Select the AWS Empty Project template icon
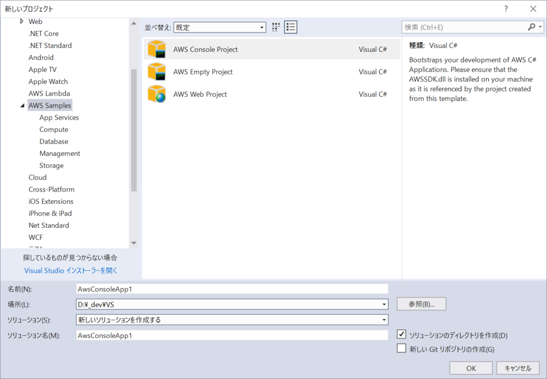Screen dimensions: 547x379 (157, 72)
